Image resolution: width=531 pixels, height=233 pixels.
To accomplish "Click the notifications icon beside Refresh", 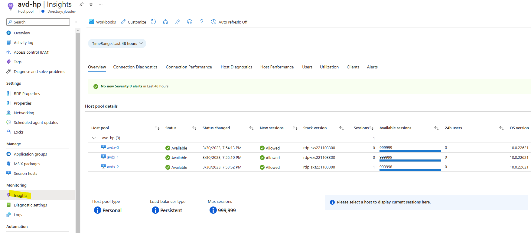I will coord(165,22).
